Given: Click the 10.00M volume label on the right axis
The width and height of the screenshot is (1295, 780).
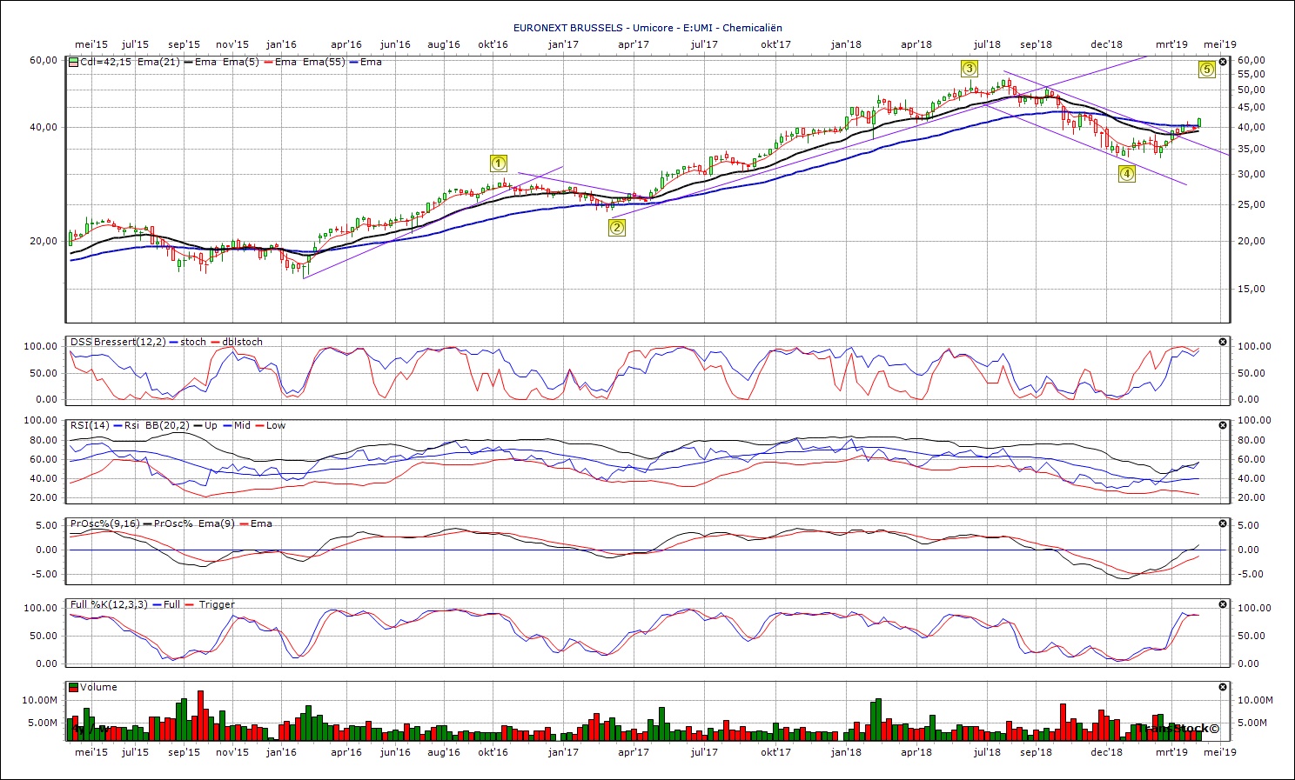Looking at the screenshot, I should pyautogui.click(x=1255, y=700).
